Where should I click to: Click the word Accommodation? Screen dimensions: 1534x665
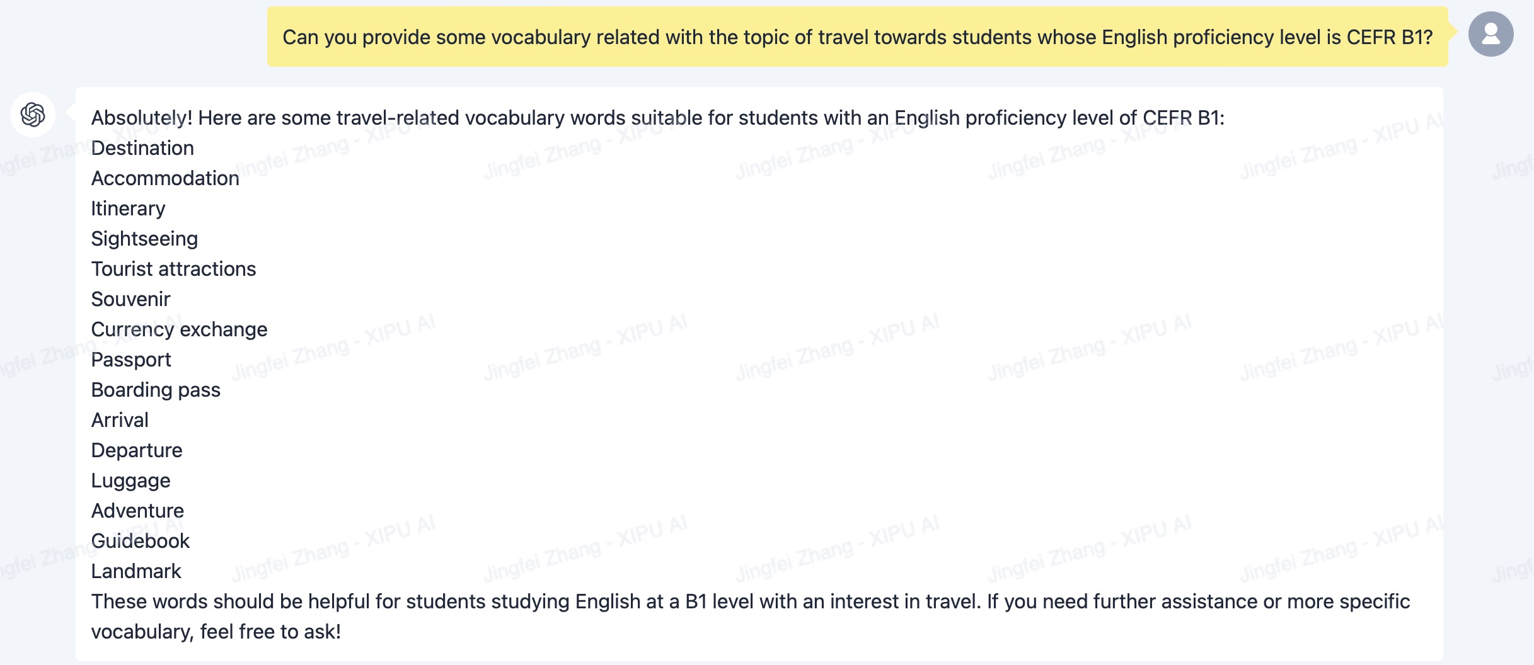[x=165, y=178]
